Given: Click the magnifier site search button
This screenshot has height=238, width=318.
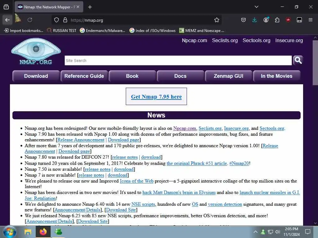Looking at the screenshot, I should (298, 60).
